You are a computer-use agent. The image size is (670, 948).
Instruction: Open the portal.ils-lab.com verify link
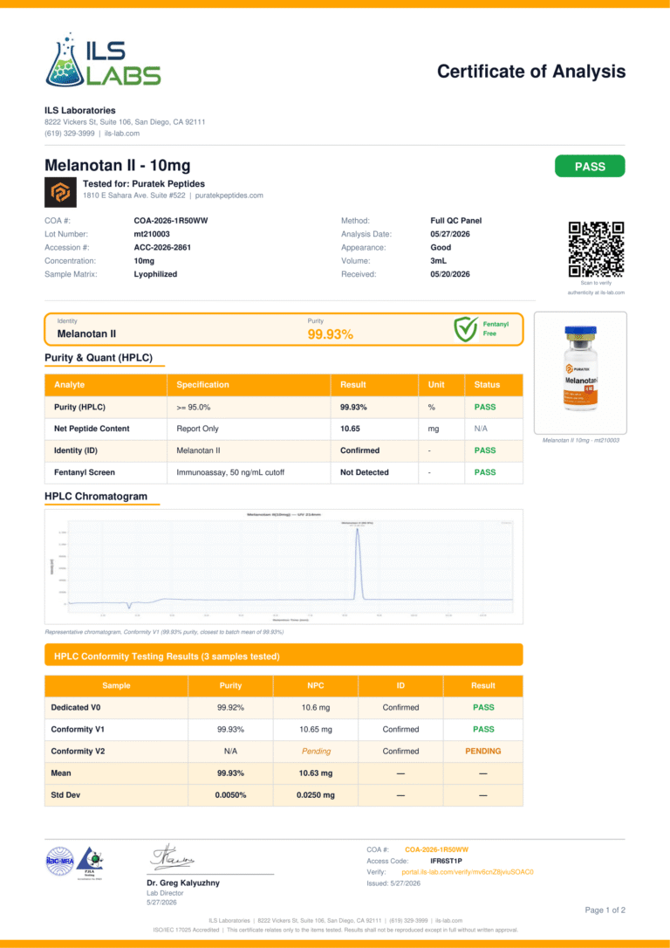click(467, 872)
